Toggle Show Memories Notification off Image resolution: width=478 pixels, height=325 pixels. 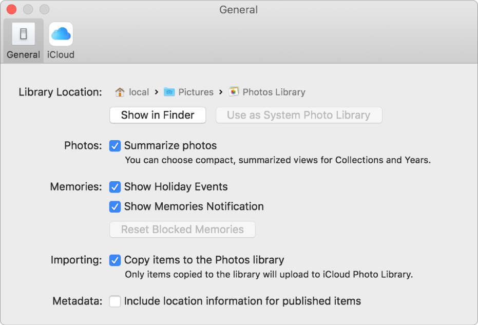pyautogui.click(x=115, y=207)
